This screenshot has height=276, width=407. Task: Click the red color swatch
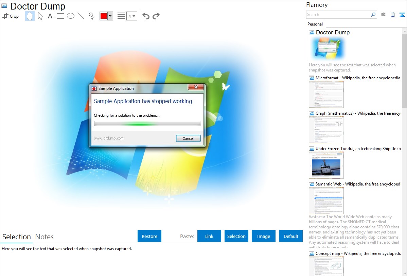point(104,16)
